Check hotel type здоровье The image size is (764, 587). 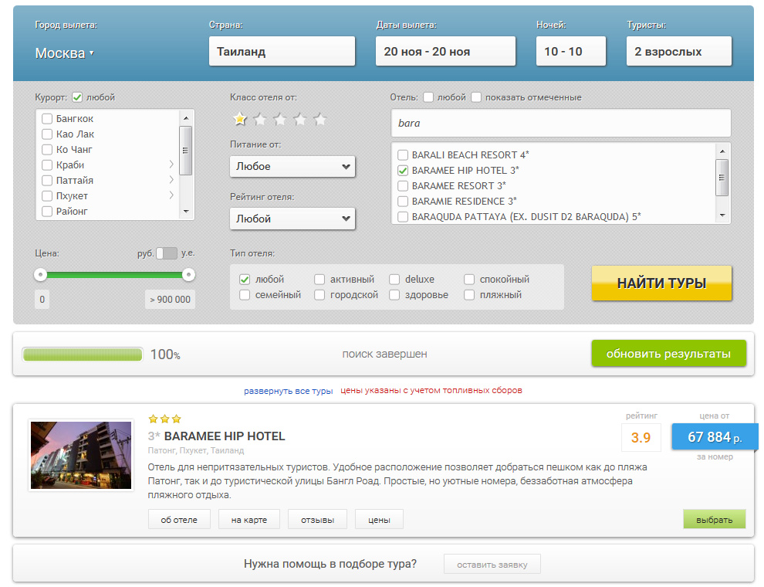click(x=394, y=295)
